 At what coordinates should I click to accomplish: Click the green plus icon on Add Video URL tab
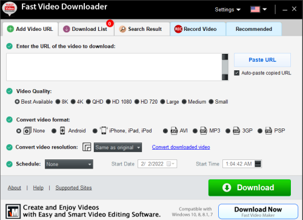(x=10, y=29)
